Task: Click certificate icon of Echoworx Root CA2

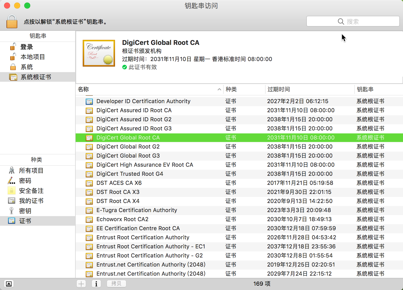Action: (89, 220)
